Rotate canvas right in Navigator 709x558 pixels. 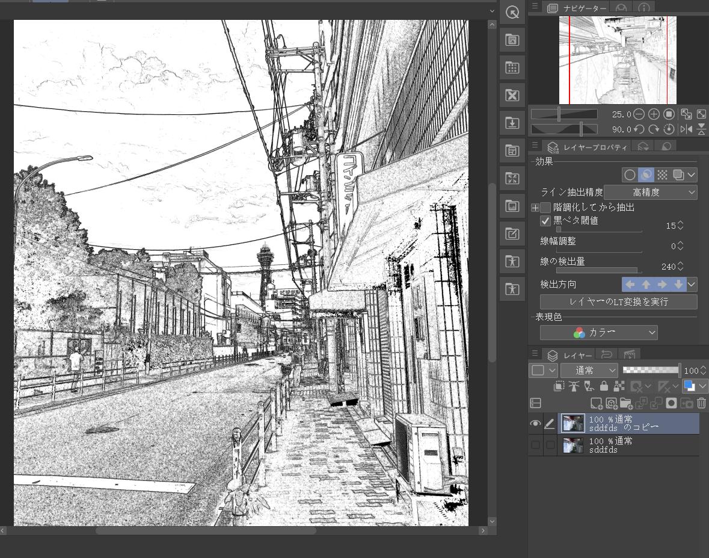pos(654,129)
